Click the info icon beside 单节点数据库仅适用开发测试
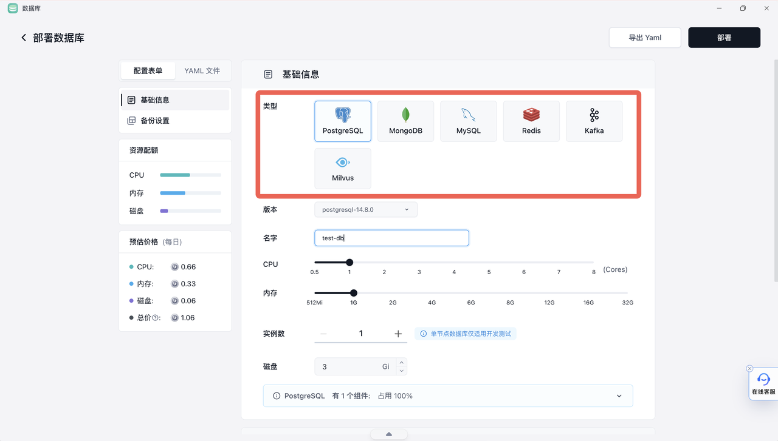Image resolution: width=778 pixels, height=441 pixels. (424, 334)
